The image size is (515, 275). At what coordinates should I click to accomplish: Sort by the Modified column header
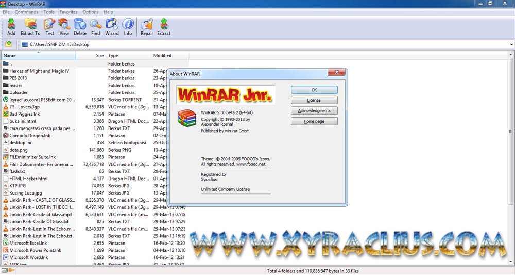(170, 55)
